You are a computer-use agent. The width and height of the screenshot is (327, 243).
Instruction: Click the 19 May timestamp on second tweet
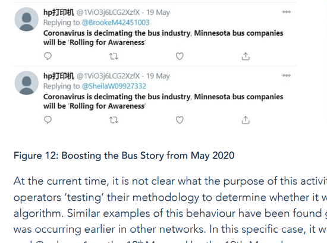click(x=158, y=76)
